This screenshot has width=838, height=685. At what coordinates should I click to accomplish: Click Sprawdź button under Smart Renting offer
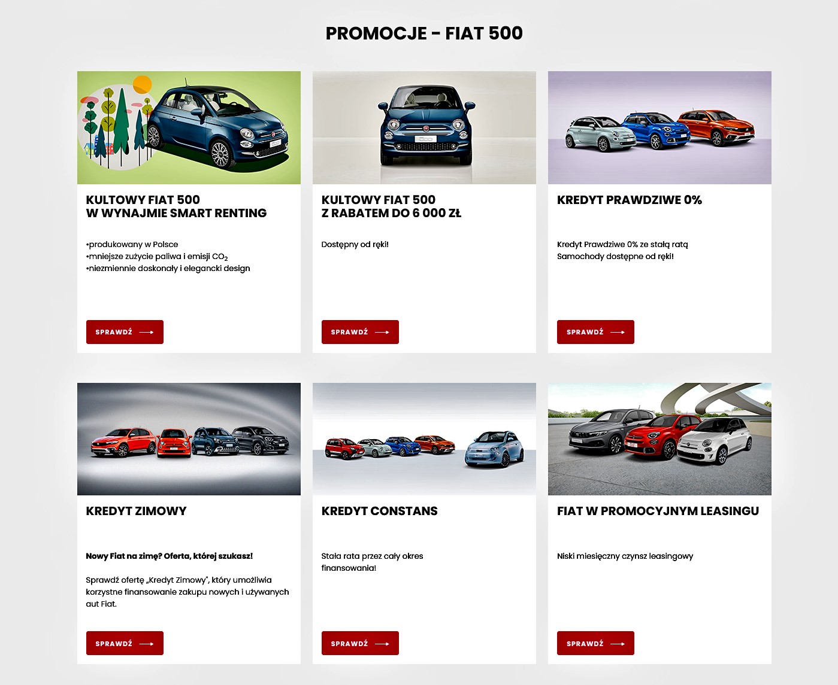125,332
